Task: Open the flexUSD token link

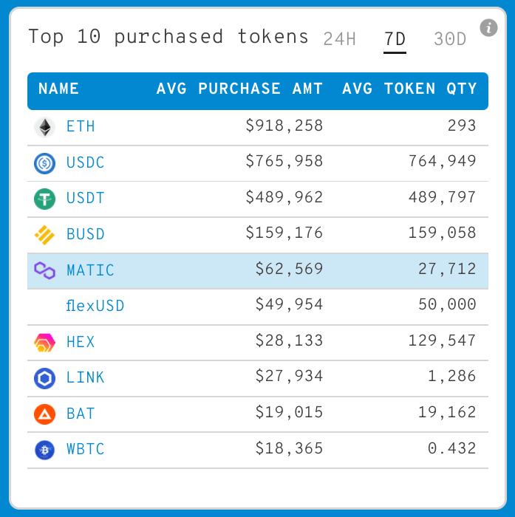Action: coord(95,306)
